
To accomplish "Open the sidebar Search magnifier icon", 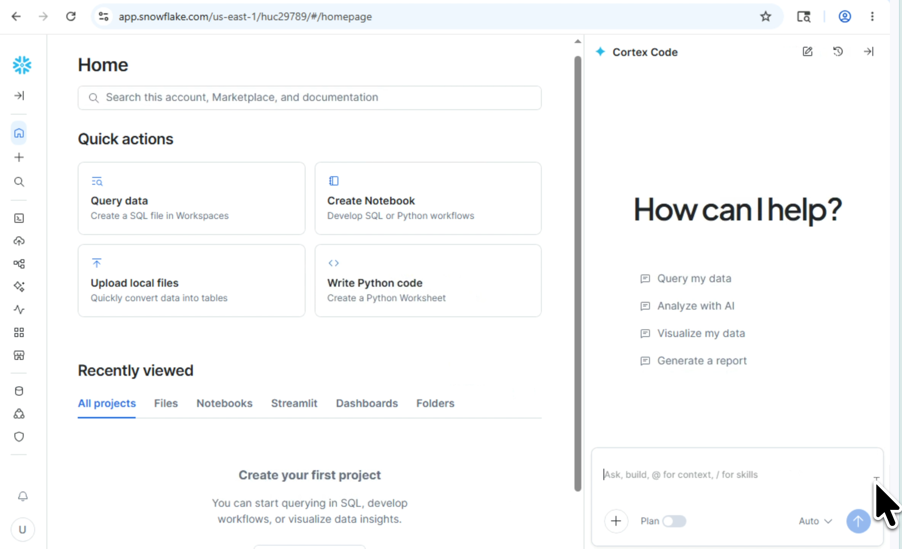I will 19,182.
